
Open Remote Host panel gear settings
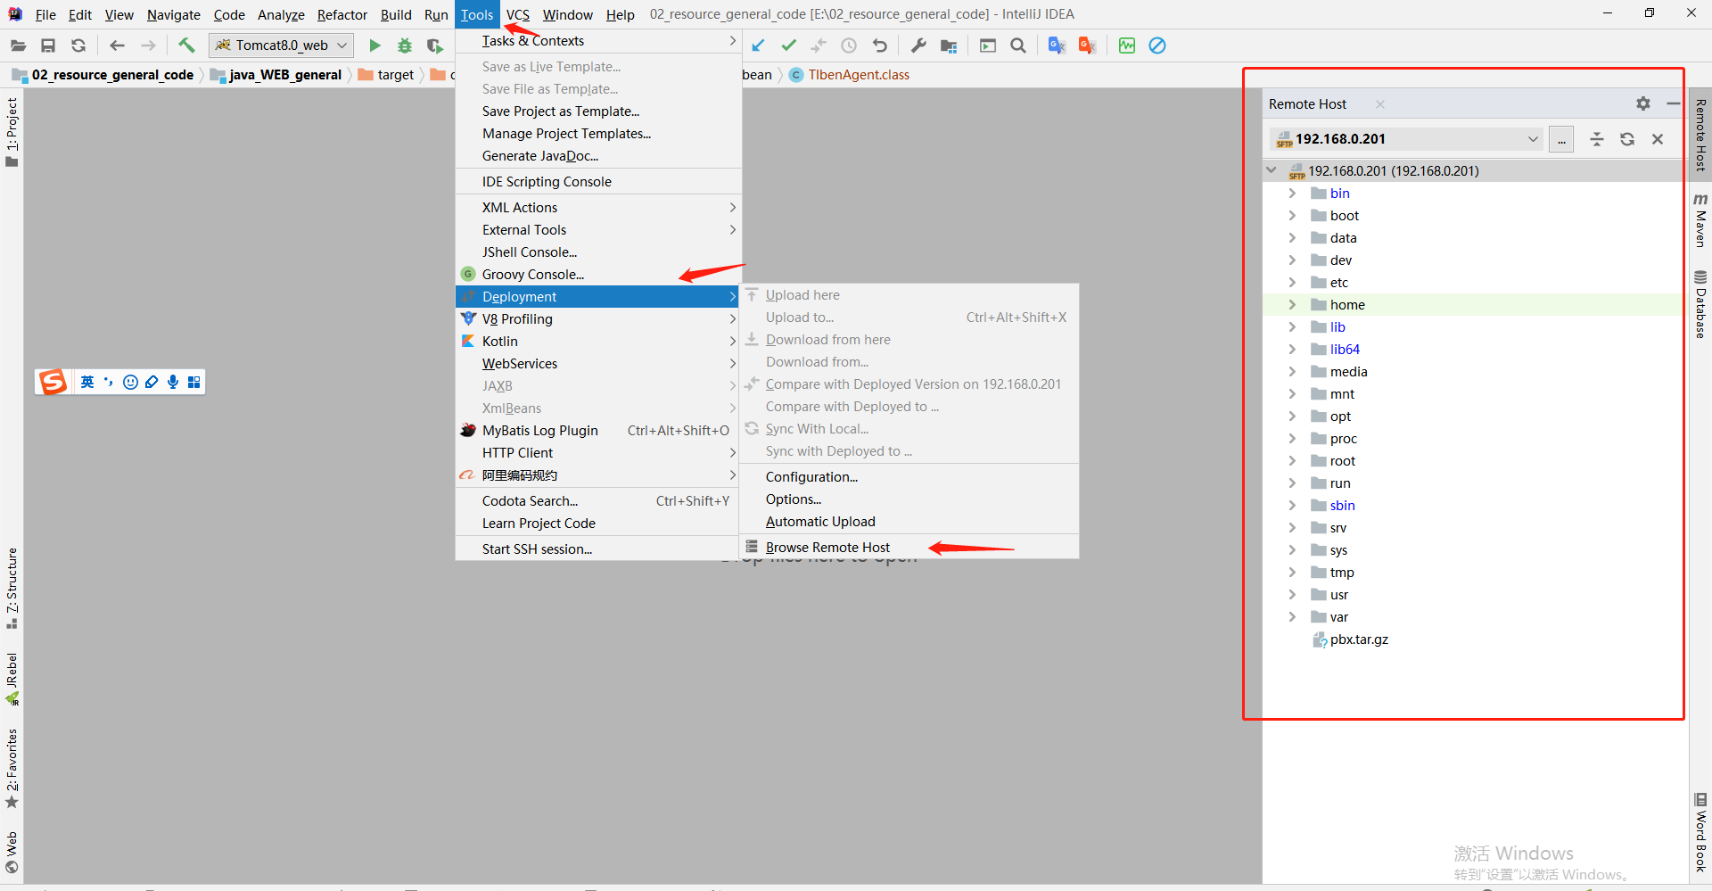1643,103
